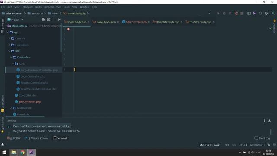Toggle the Project tool window side tab

[3, 26]
